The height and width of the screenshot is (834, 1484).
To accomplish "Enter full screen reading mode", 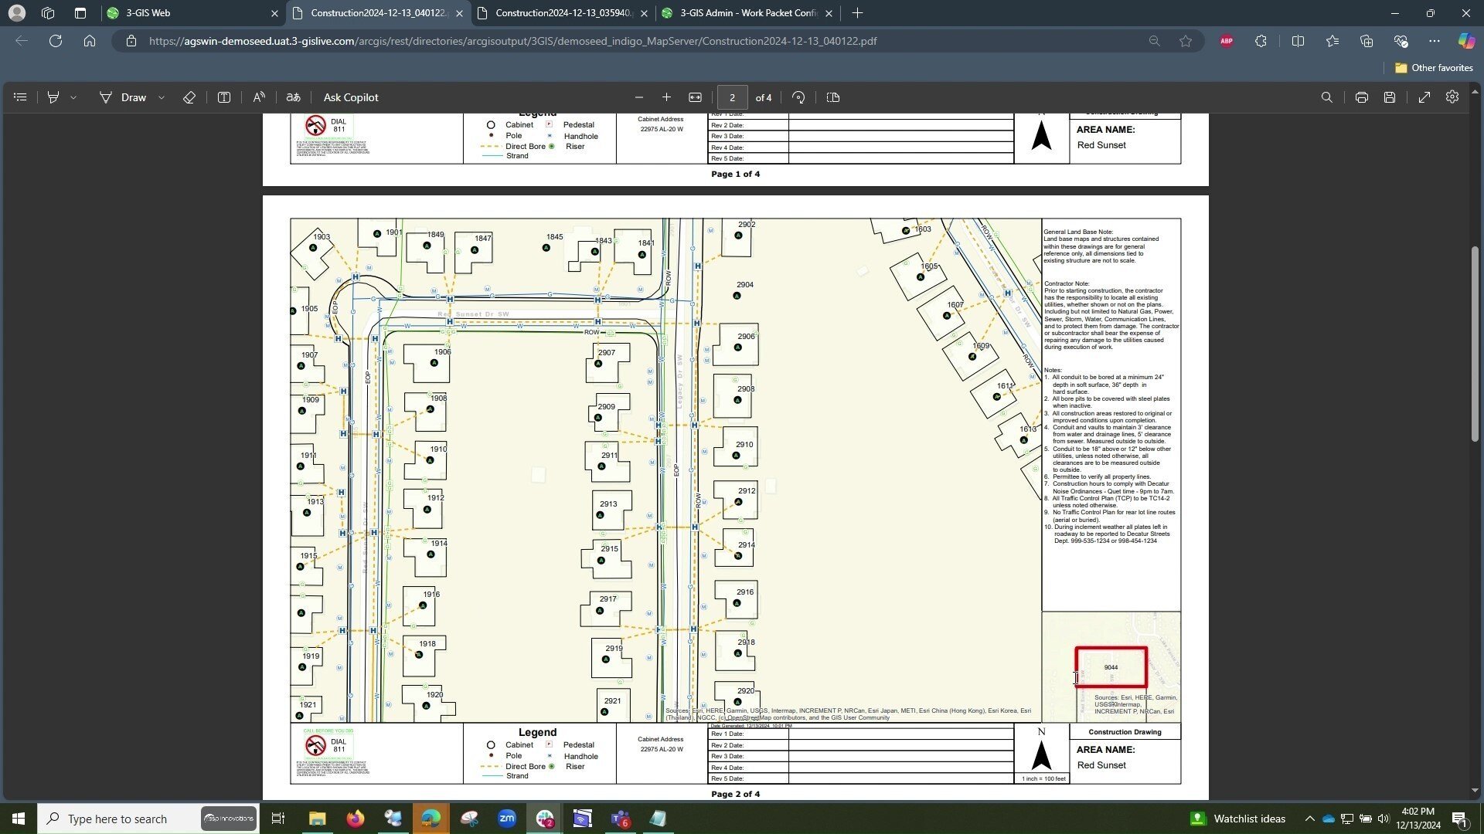I will pyautogui.click(x=1425, y=97).
